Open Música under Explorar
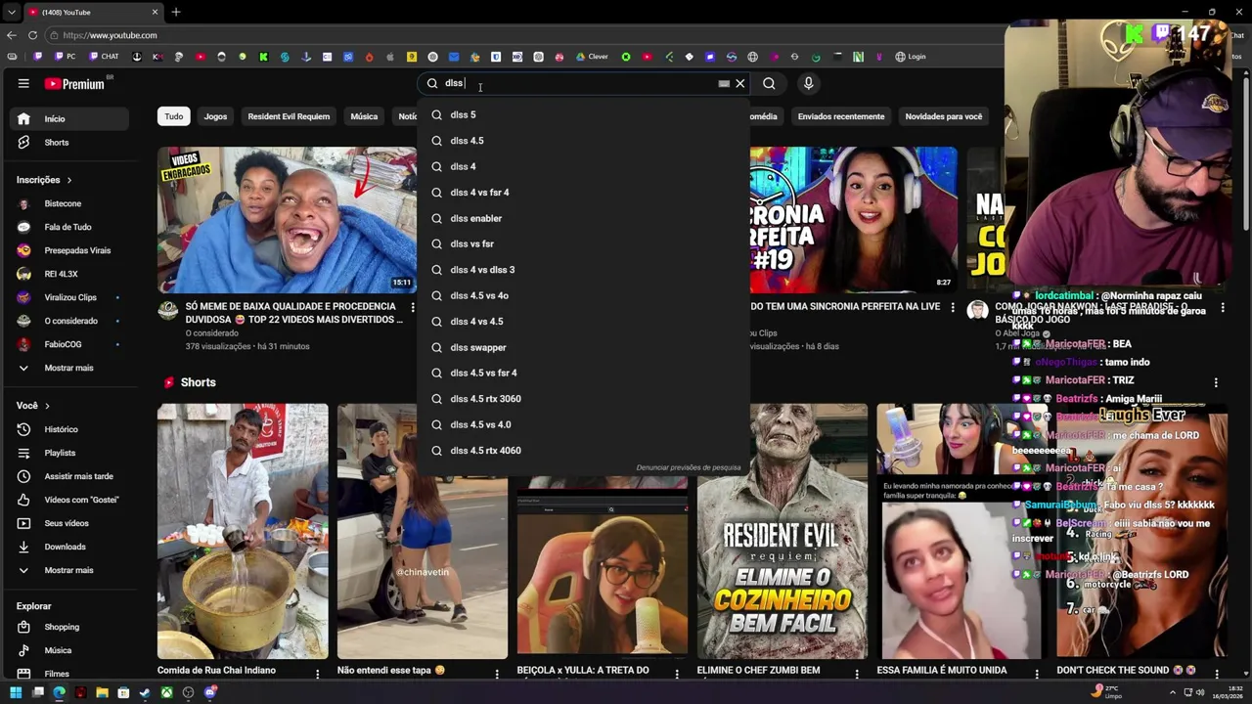Image resolution: width=1252 pixels, height=704 pixels. 68,650
